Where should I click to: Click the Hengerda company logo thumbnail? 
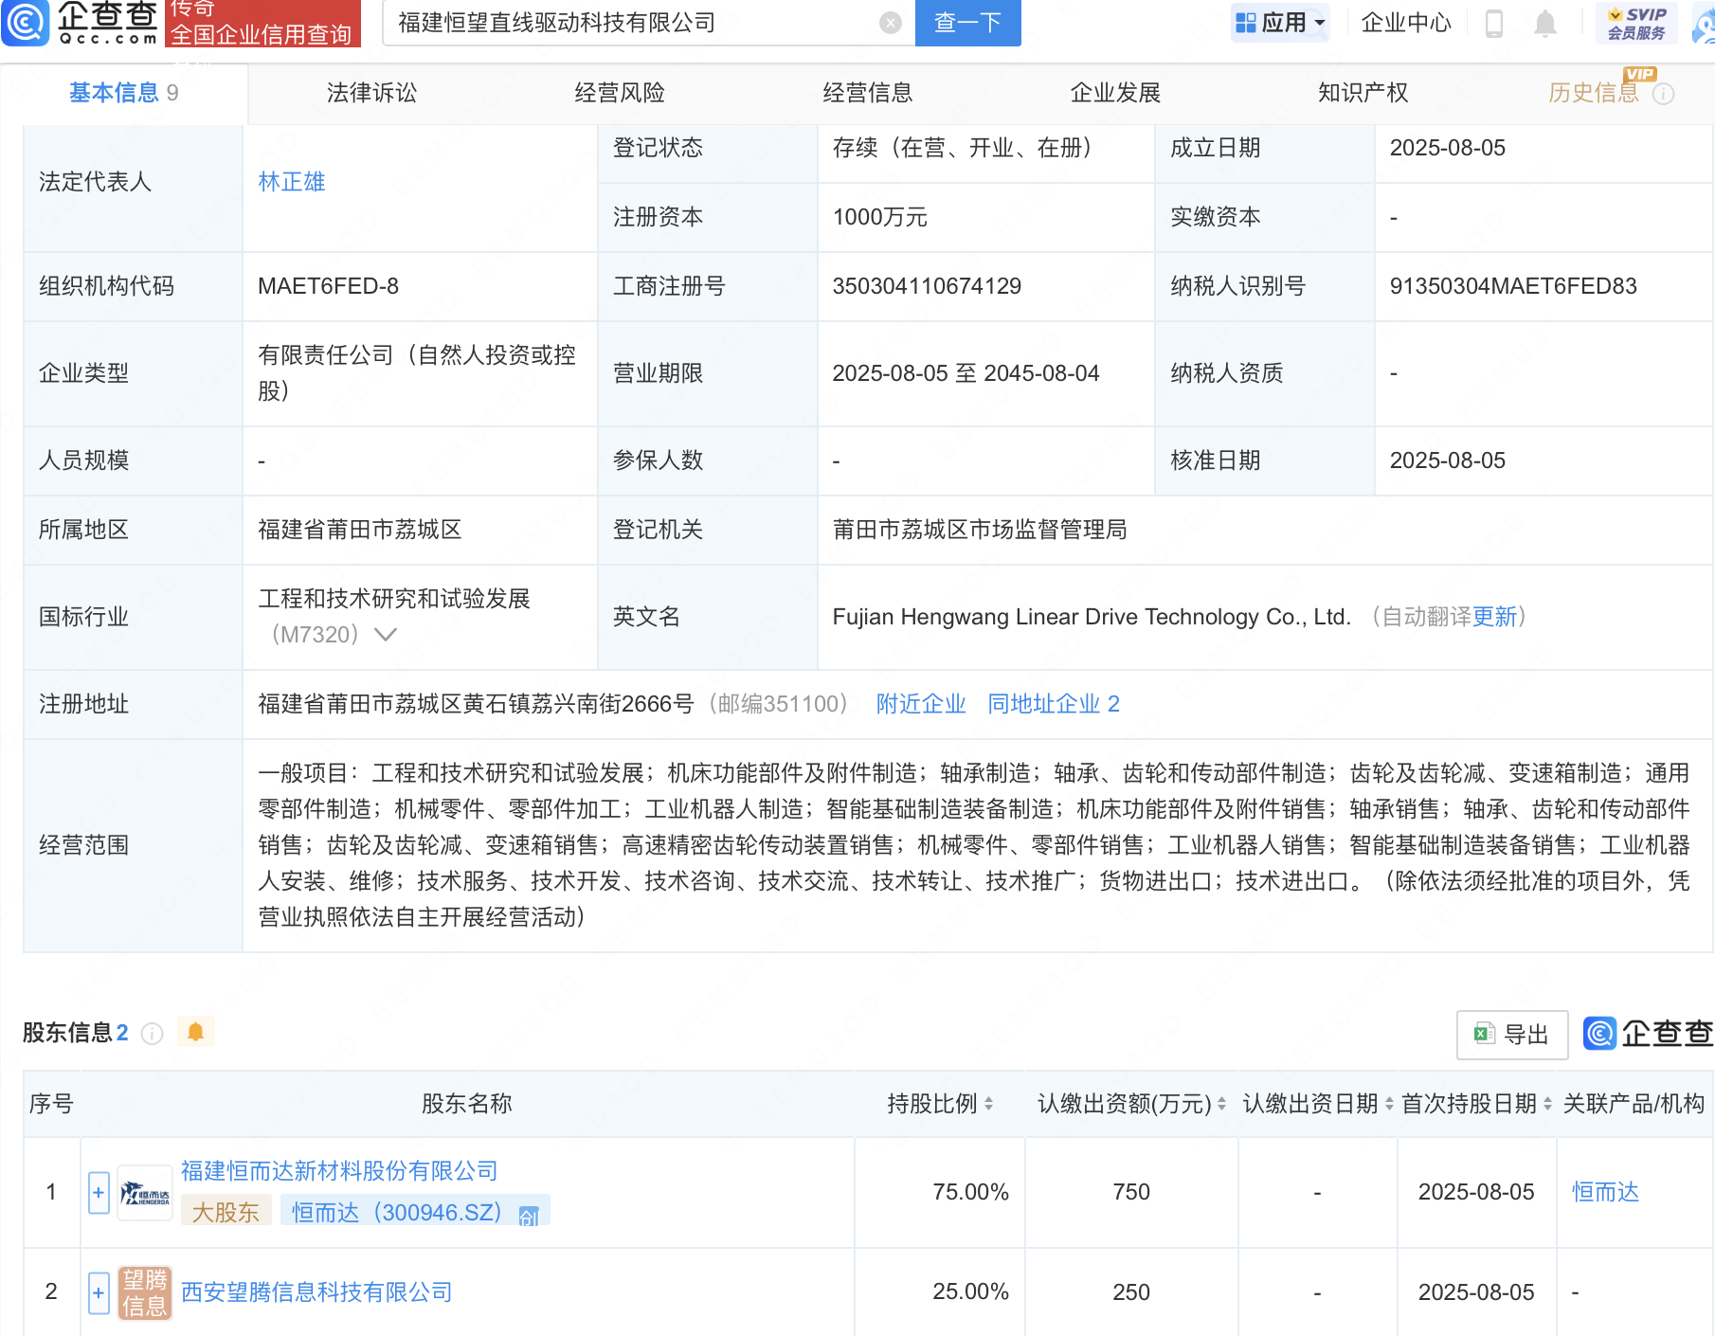[145, 1193]
